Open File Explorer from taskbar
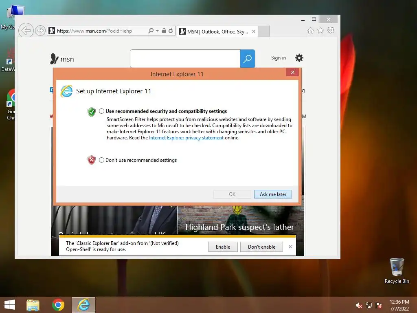This screenshot has height=313, width=417. pyautogui.click(x=33, y=305)
